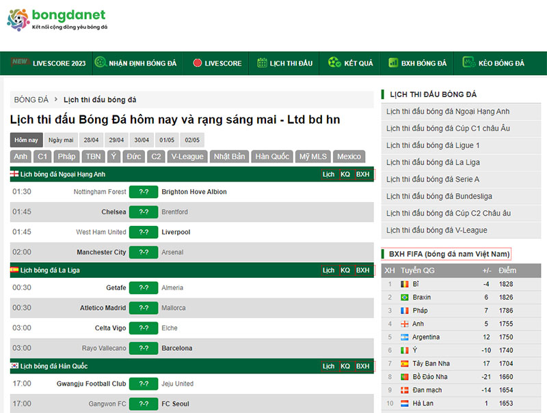547x413 pixels.
Task: Click the England flag icon for Ngoại Hạng Anh
Action: click(x=14, y=174)
